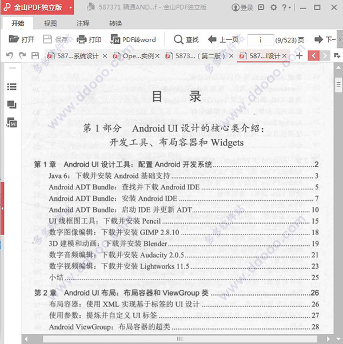Close the Ope...实例 document tab
This screenshot has height=344, width=343.
click(157, 56)
